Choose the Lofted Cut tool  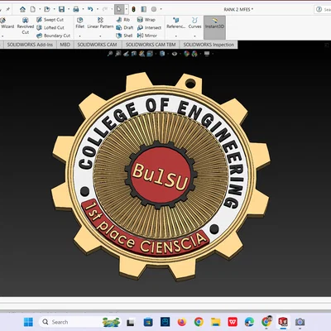coord(50,27)
